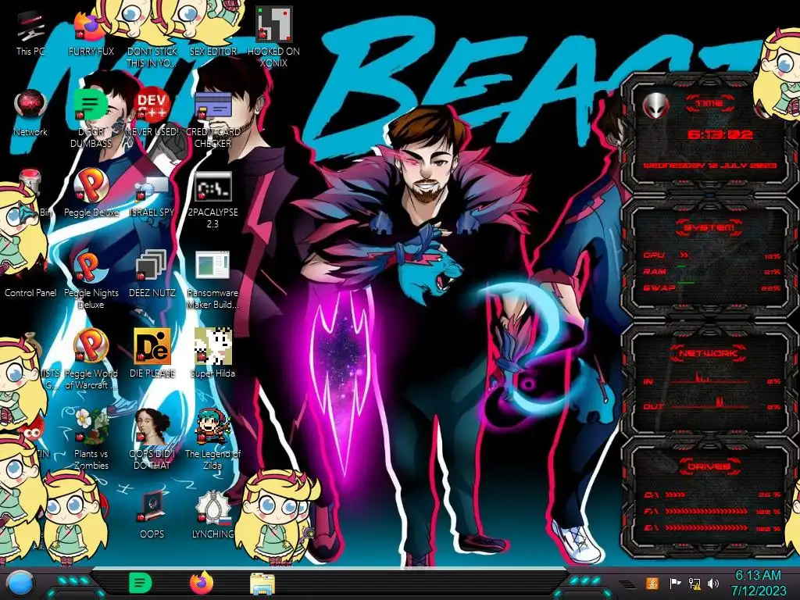This screenshot has width=800, height=600.
Task: Open the OOPS desktop shortcut
Action: pyautogui.click(x=152, y=516)
